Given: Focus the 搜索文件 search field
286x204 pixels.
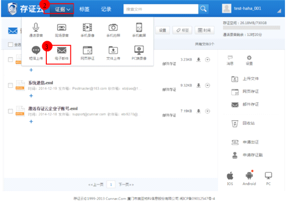Looking at the screenshot, I should coord(161,9).
